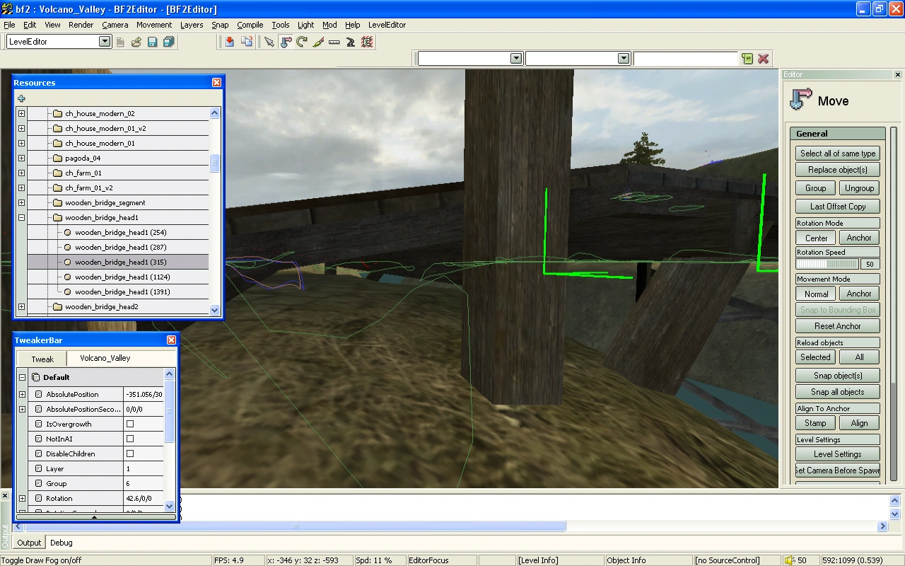The image size is (905, 566).
Task: Collapse the Default property group
Action: tap(22, 377)
